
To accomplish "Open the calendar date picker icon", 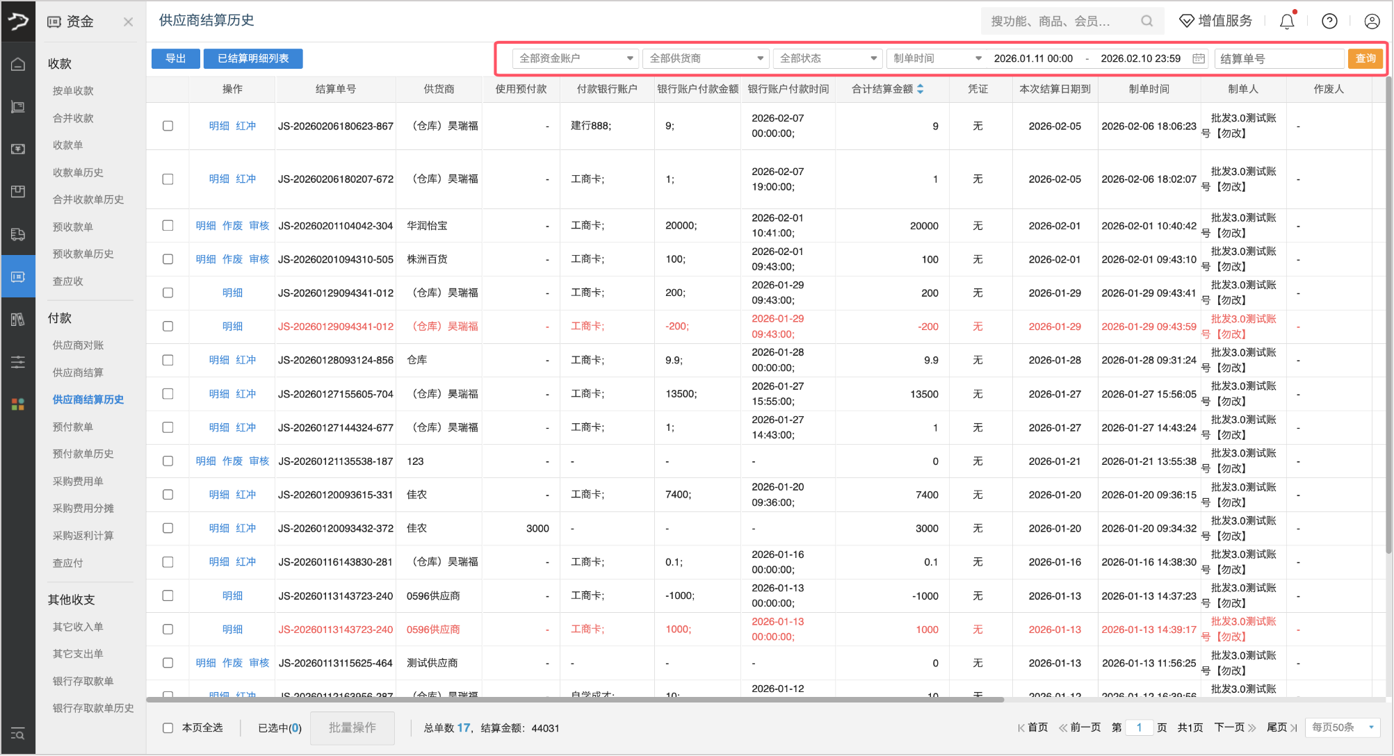I will click(1199, 58).
